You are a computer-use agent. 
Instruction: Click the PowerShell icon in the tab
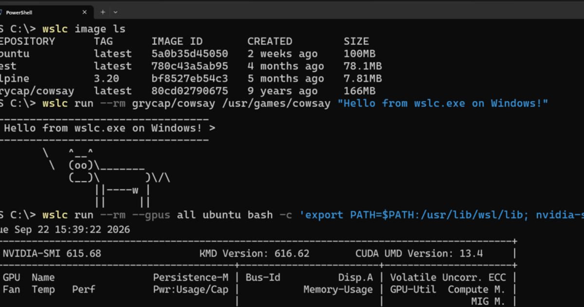coord(1,12)
